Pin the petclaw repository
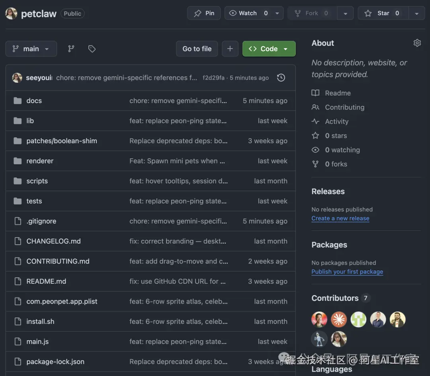This screenshot has width=430, height=376. point(204,13)
